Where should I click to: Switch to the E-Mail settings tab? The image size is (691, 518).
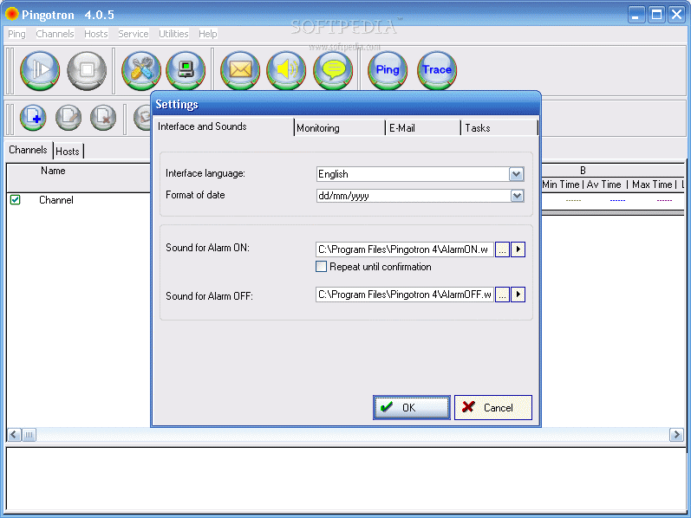coord(423,128)
